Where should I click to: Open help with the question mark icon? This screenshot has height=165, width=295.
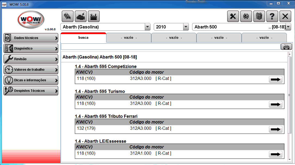272,16
